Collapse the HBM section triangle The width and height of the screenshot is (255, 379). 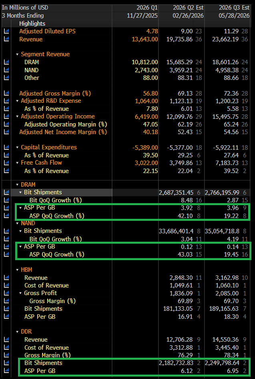[x=17, y=270]
